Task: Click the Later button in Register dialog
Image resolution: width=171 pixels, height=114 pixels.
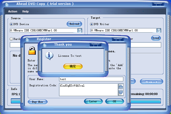Action: 93,101
